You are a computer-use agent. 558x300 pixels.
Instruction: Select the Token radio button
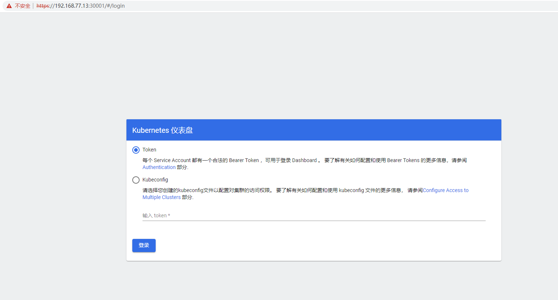coord(136,150)
